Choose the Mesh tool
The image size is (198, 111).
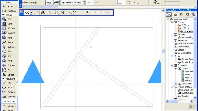pos(7,61)
